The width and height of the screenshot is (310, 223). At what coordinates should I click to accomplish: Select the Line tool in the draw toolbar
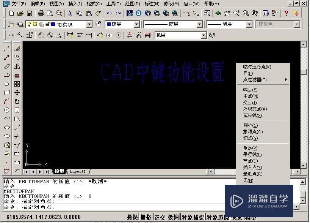6,49
